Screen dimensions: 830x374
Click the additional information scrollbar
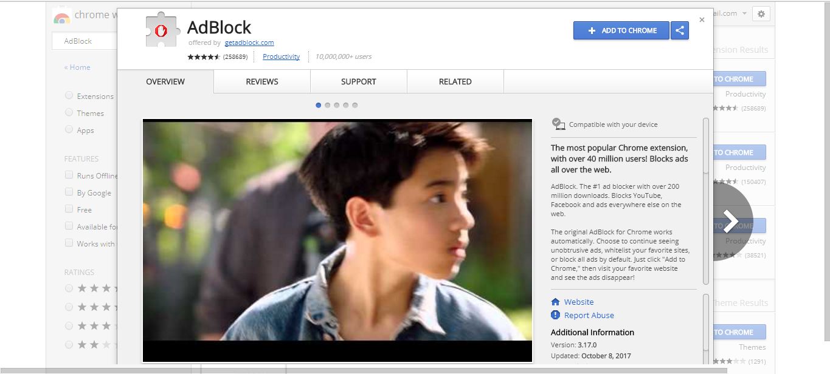point(706,329)
